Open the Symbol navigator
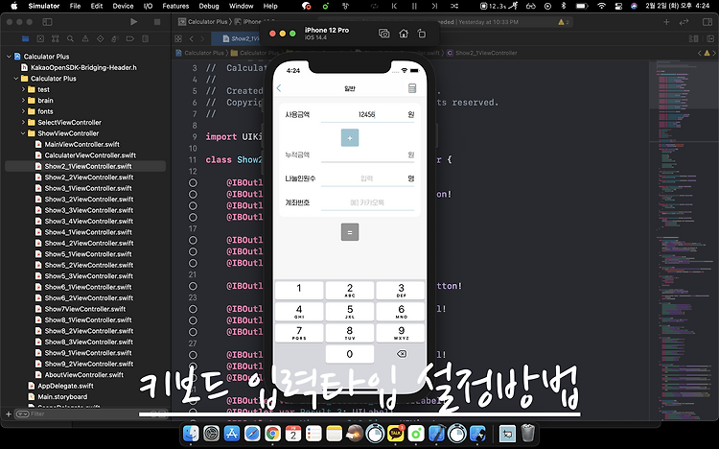The image size is (719, 449). pyautogui.click(x=56, y=39)
